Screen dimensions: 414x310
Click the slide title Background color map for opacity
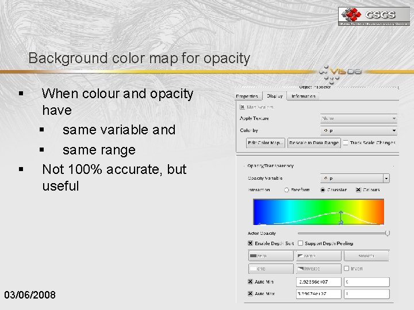point(139,58)
